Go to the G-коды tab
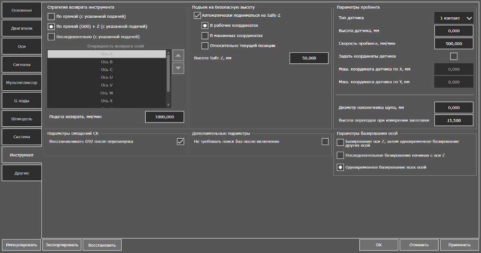The height and width of the screenshot is (253, 481). coord(21,100)
